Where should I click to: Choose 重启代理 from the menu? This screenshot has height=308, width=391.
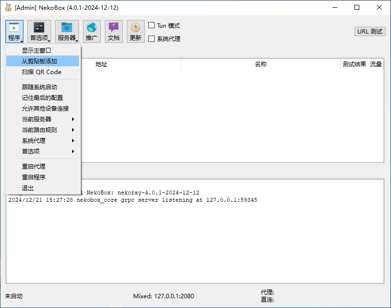(42, 167)
